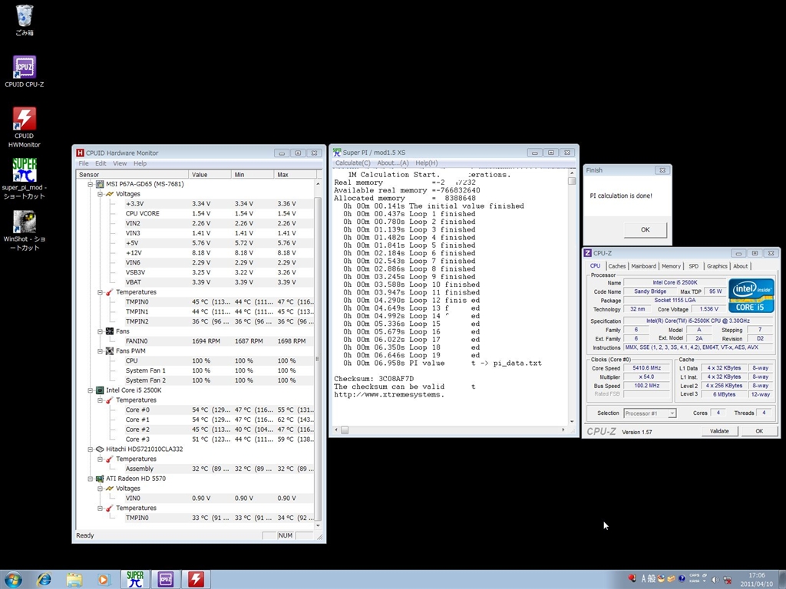The image size is (786, 589).
Task: Collapse the Hitachi HDS721010CLA332 node
Action: (x=91, y=449)
